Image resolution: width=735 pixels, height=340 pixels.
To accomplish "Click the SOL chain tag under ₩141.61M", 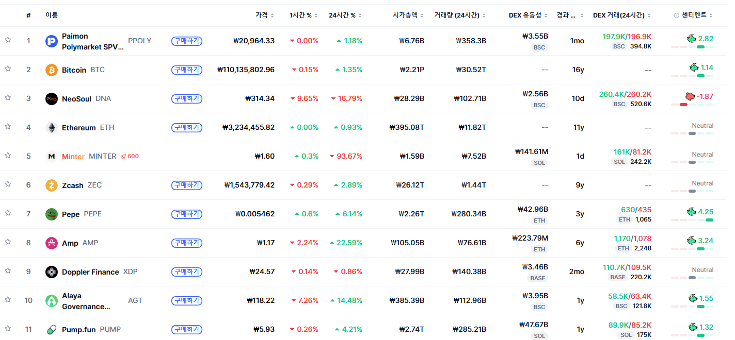I will click(539, 163).
